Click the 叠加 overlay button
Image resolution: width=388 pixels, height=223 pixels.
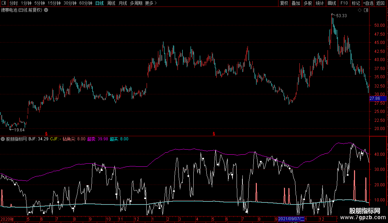tap(296, 3)
